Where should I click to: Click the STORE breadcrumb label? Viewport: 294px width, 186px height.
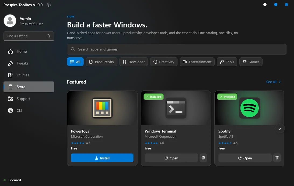point(71,17)
